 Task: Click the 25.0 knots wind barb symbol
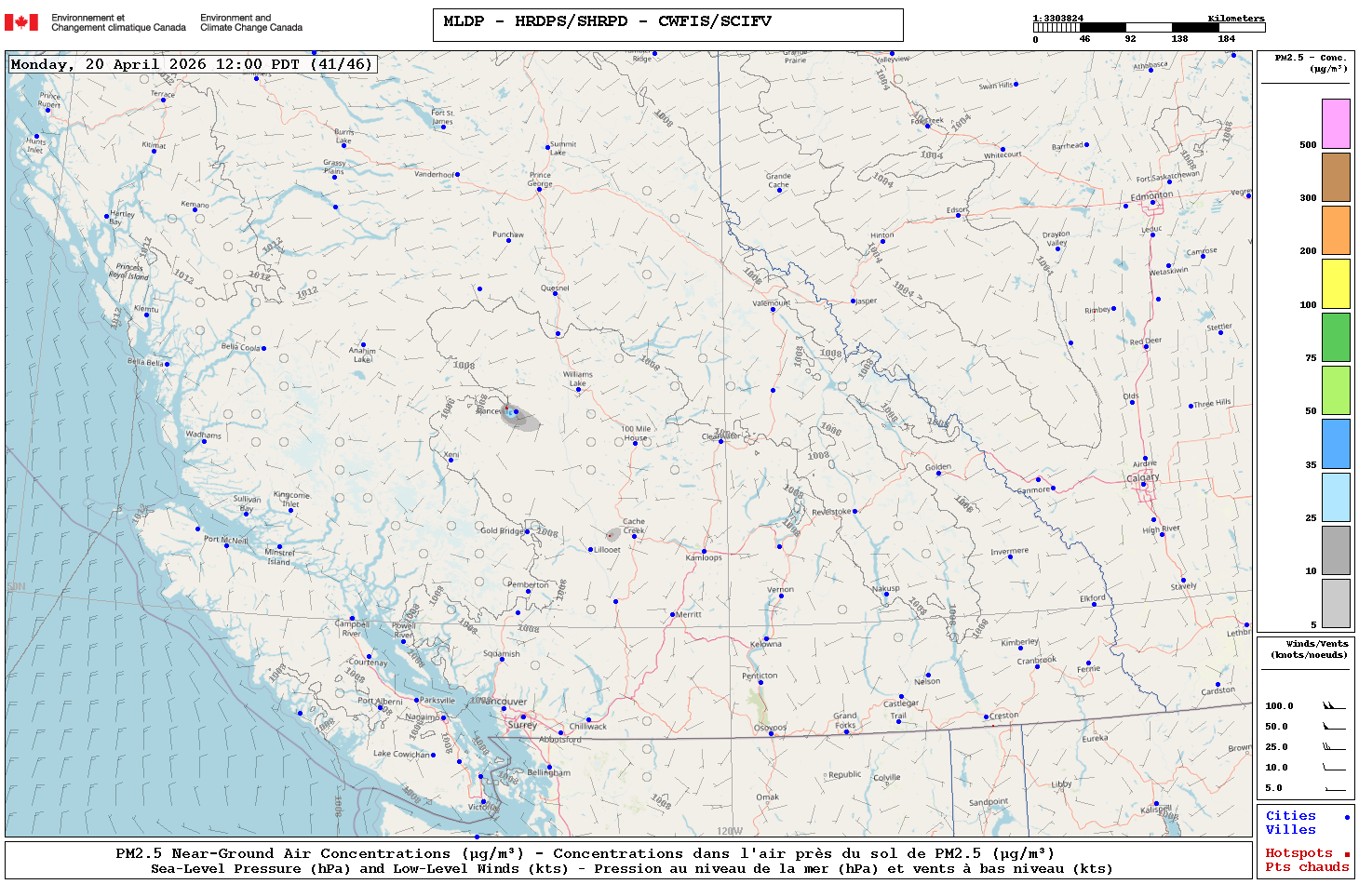[1334, 747]
